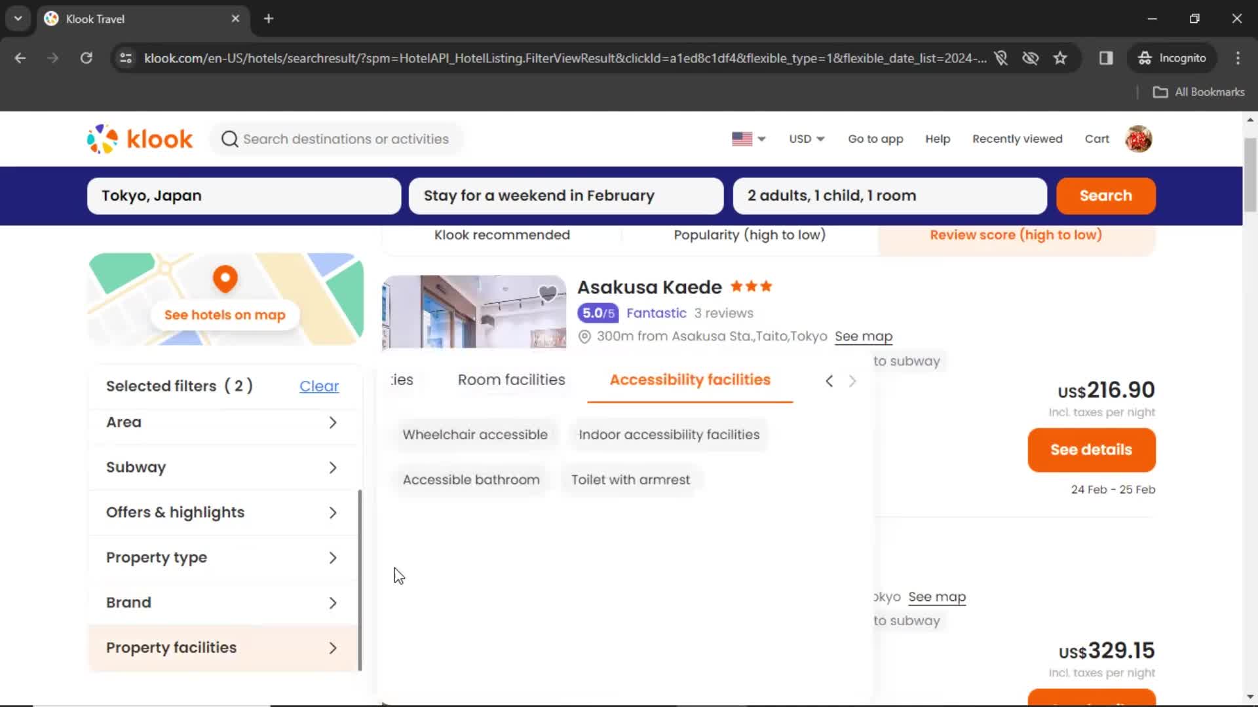Sort by Popularity (high to low)

750,235
